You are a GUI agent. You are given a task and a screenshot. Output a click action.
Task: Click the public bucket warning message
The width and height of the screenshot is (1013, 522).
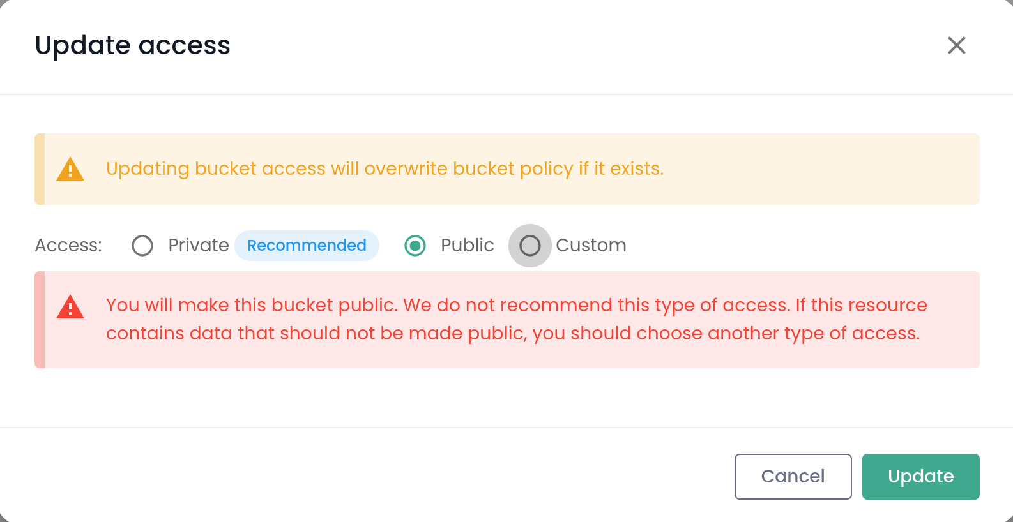coord(516,319)
